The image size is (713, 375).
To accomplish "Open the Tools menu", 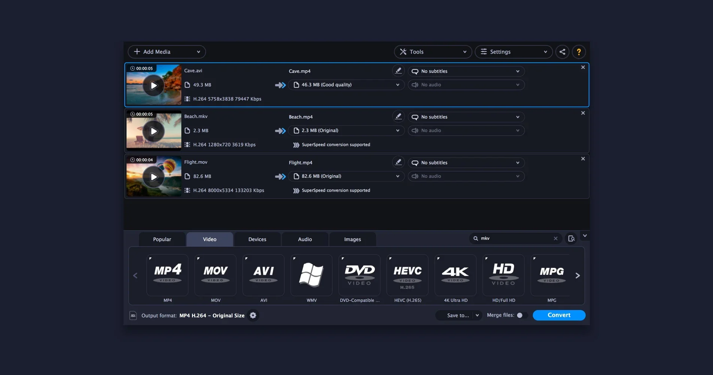I will pos(432,52).
